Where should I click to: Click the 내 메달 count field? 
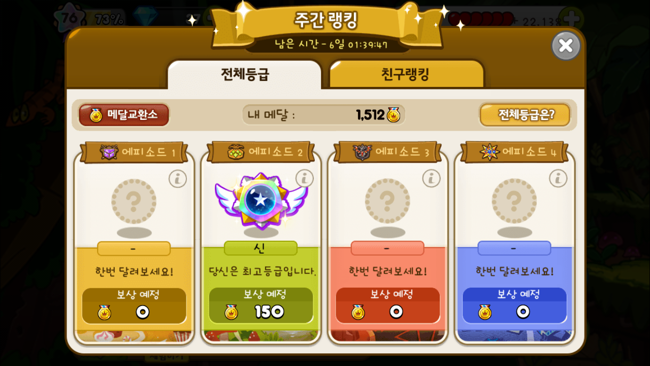click(x=324, y=115)
